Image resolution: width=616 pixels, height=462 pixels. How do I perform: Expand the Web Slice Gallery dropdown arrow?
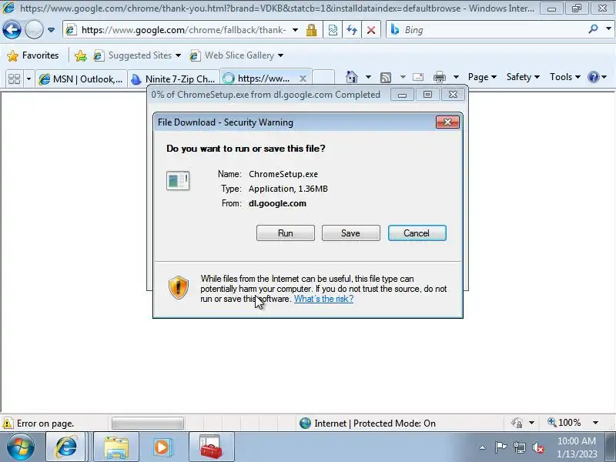click(280, 55)
